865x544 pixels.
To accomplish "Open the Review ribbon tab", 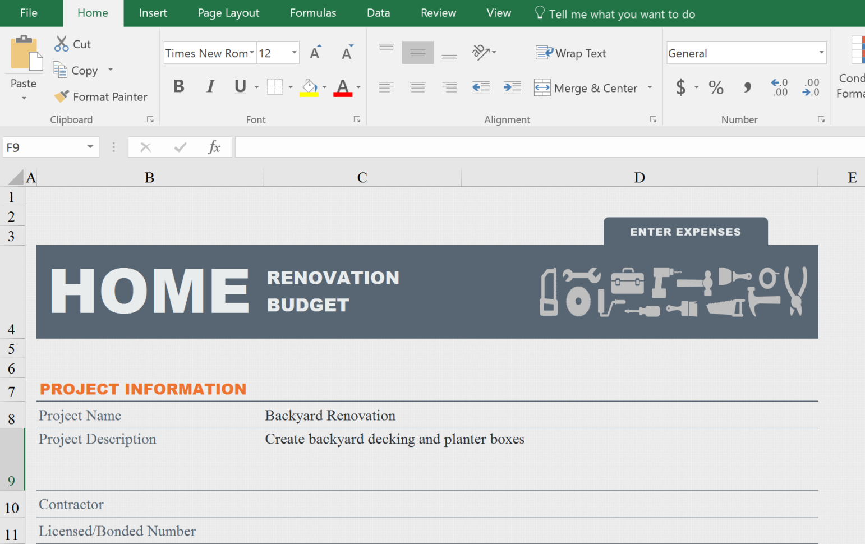I will pyautogui.click(x=438, y=13).
